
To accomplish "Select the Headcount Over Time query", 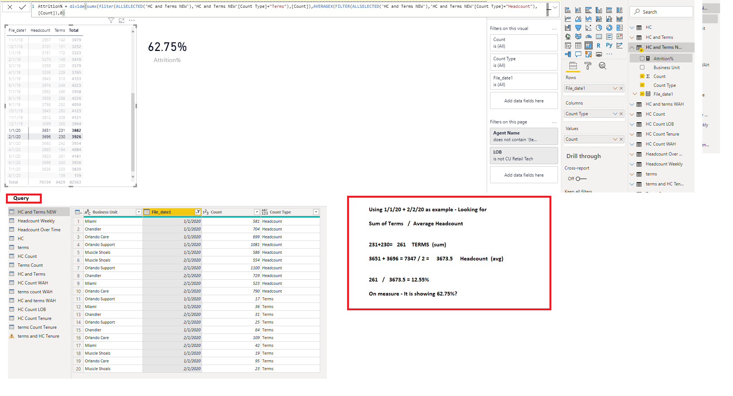I will pyautogui.click(x=39, y=230).
